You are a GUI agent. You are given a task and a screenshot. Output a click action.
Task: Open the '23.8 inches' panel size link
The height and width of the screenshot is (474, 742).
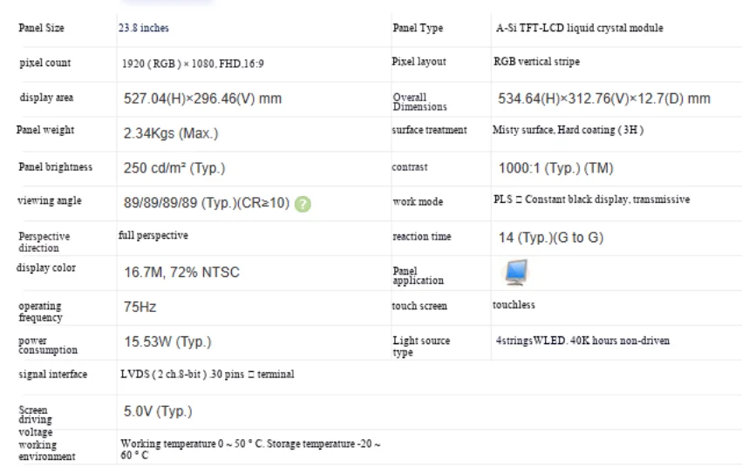pyautogui.click(x=143, y=28)
